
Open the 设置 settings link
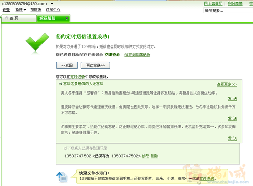tap(6, 10)
